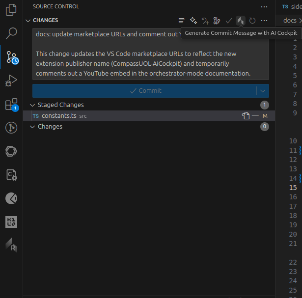Click the Commit button
This screenshot has height=298, width=302.
tap(144, 91)
